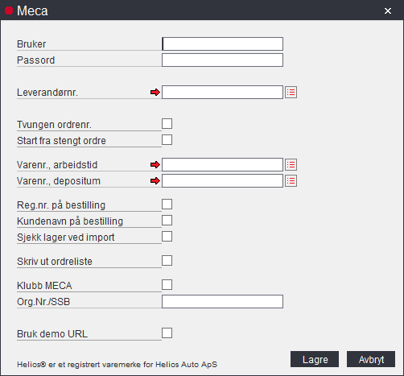Click the Lagre button
This screenshot has width=404, height=376.
coord(315,359)
